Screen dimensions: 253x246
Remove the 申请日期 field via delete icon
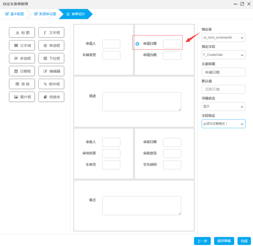(137, 44)
